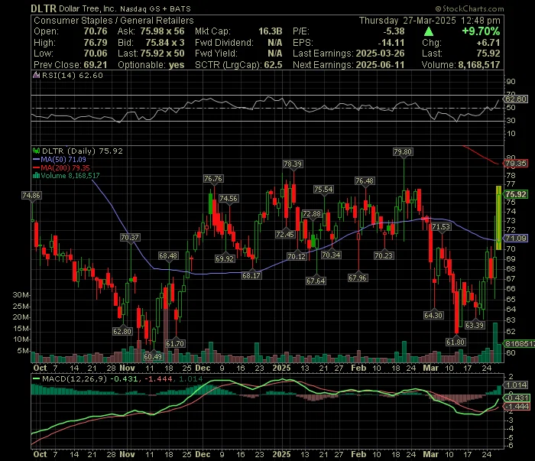This screenshot has width=535, height=461.
Task: Click the 64.30 price label
Action: point(433,315)
